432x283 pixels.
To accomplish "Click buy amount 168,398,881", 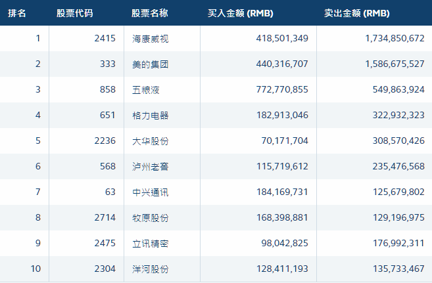I will [282, 217].
